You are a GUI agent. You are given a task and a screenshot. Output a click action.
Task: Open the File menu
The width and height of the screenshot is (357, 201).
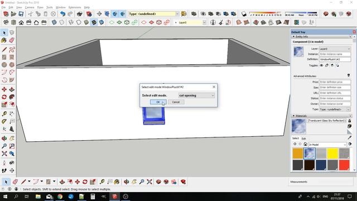pyautogui.click(x=3, y=7)
